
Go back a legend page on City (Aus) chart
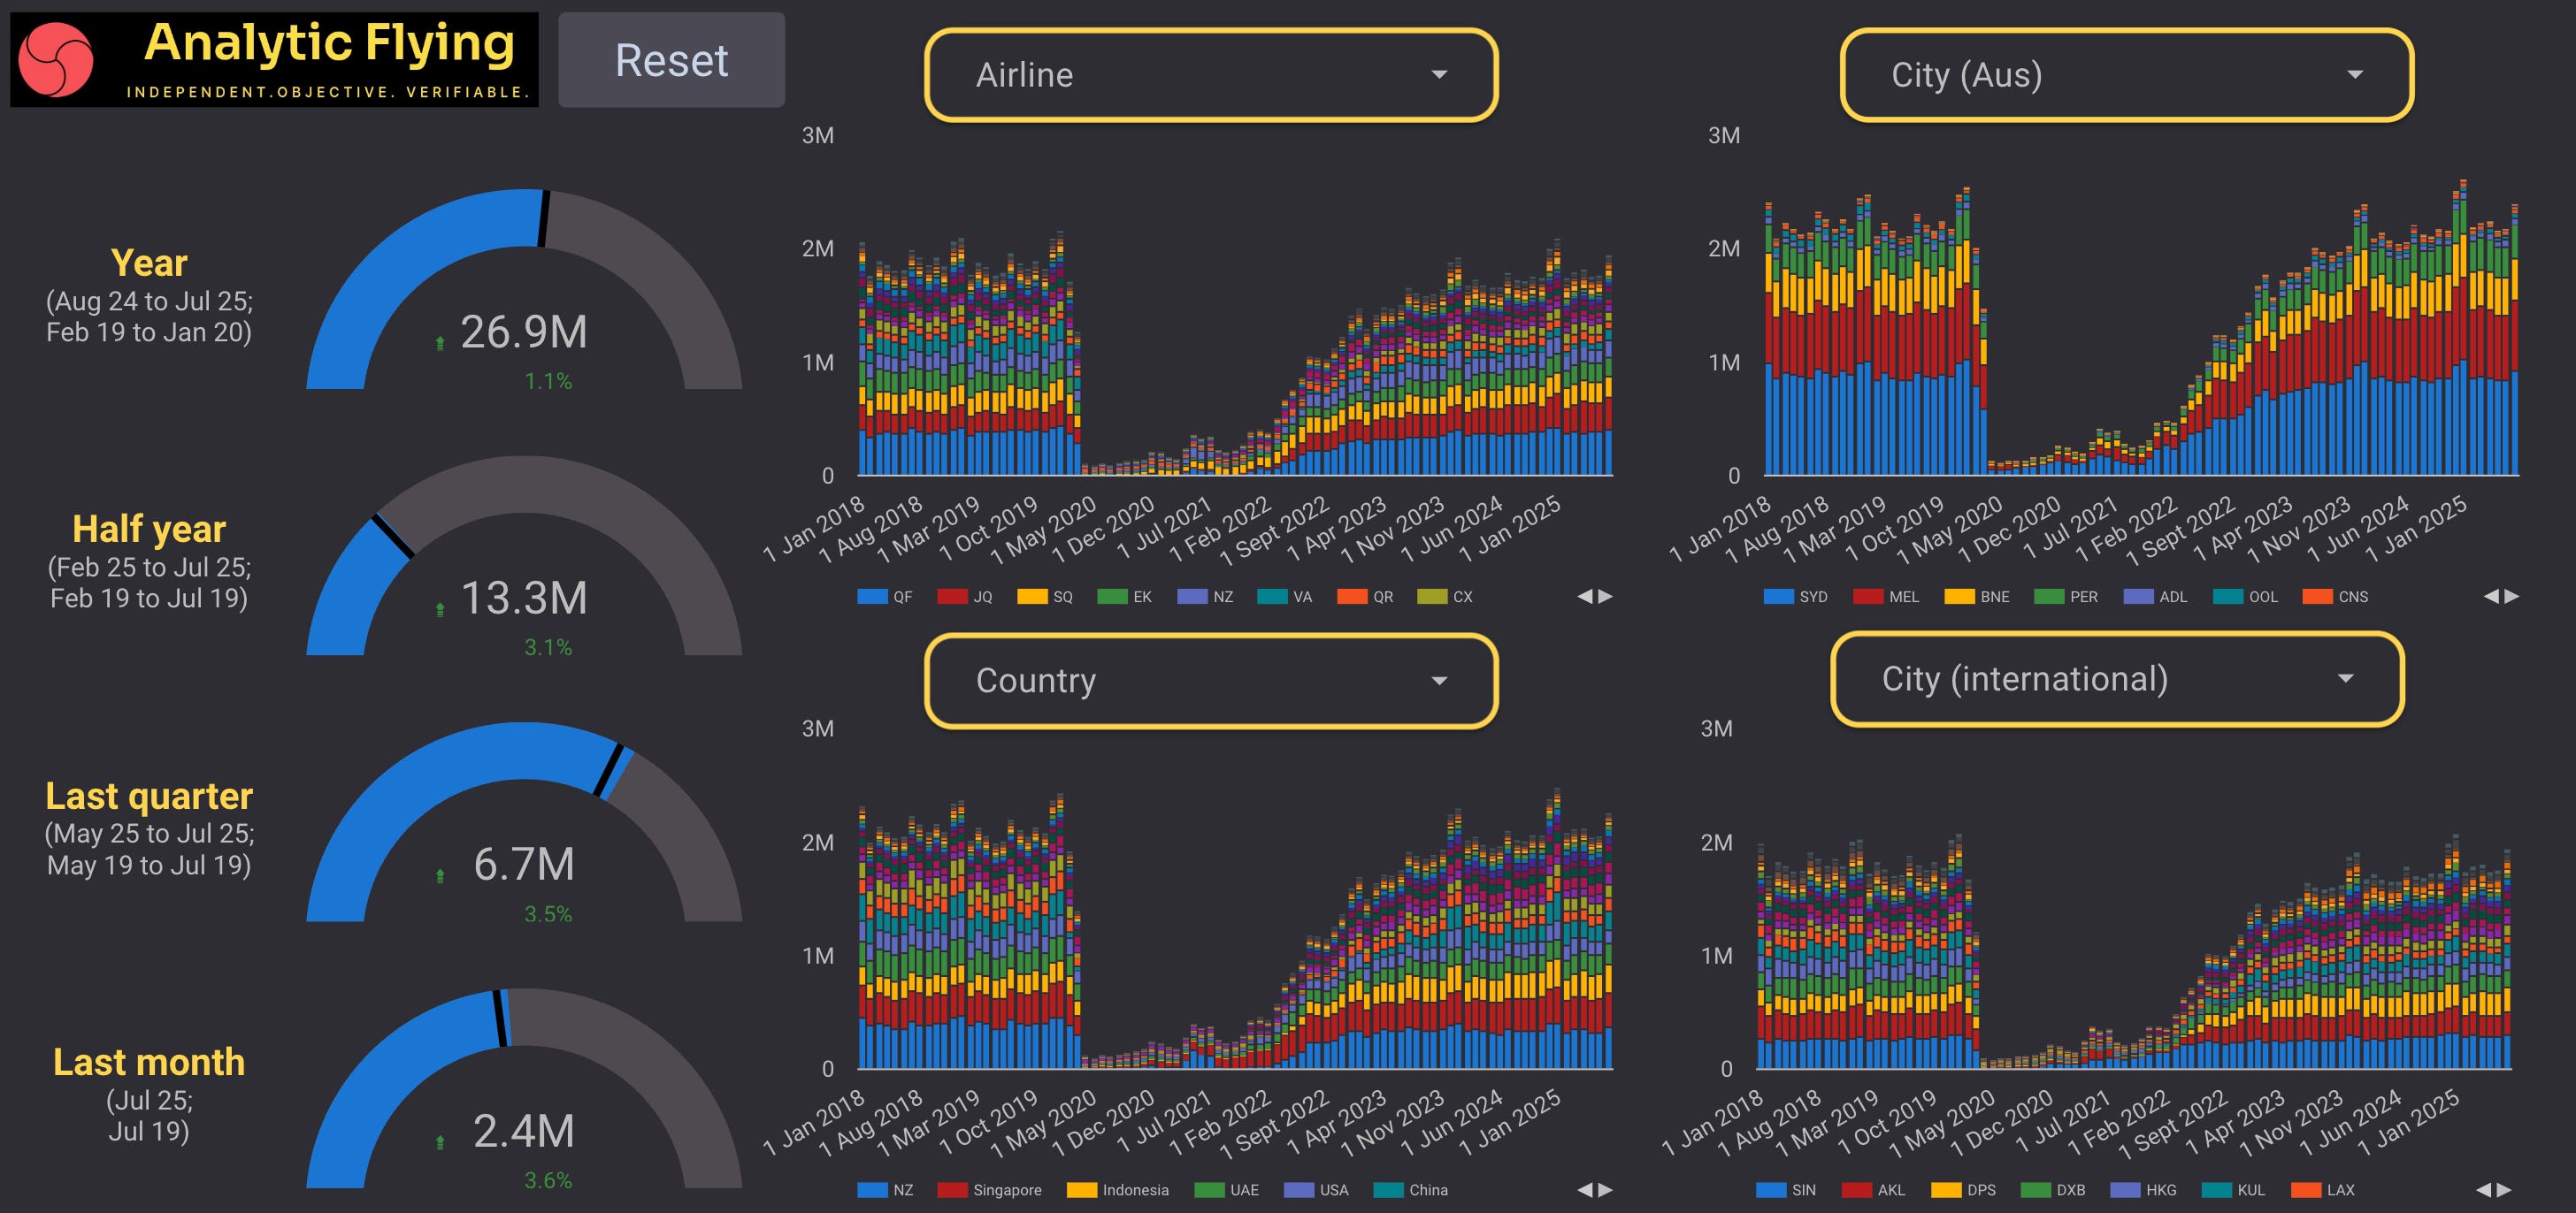(x=2490, y=597)
